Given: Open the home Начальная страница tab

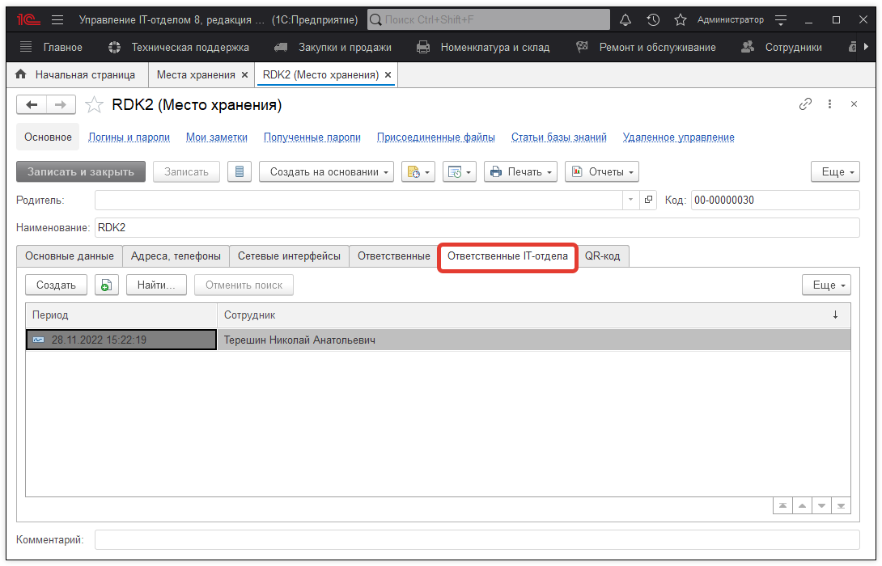Looking at the screenshot, I should pyautogui.click(x=76, y=75).
